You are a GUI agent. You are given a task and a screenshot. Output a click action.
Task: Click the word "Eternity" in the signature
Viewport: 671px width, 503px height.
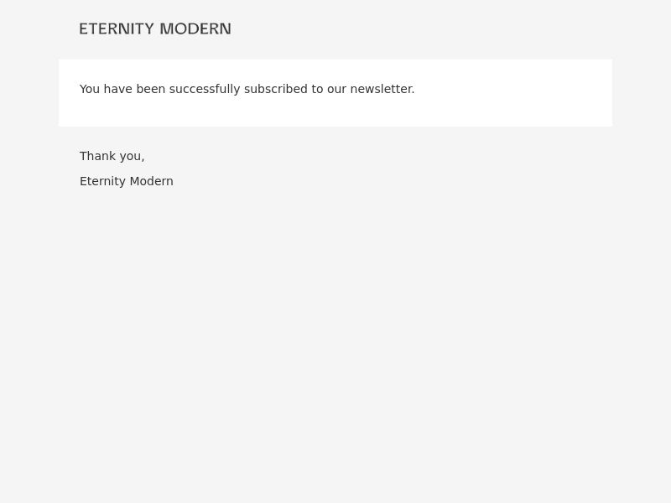pyautogui.click(x=102, y=181)
